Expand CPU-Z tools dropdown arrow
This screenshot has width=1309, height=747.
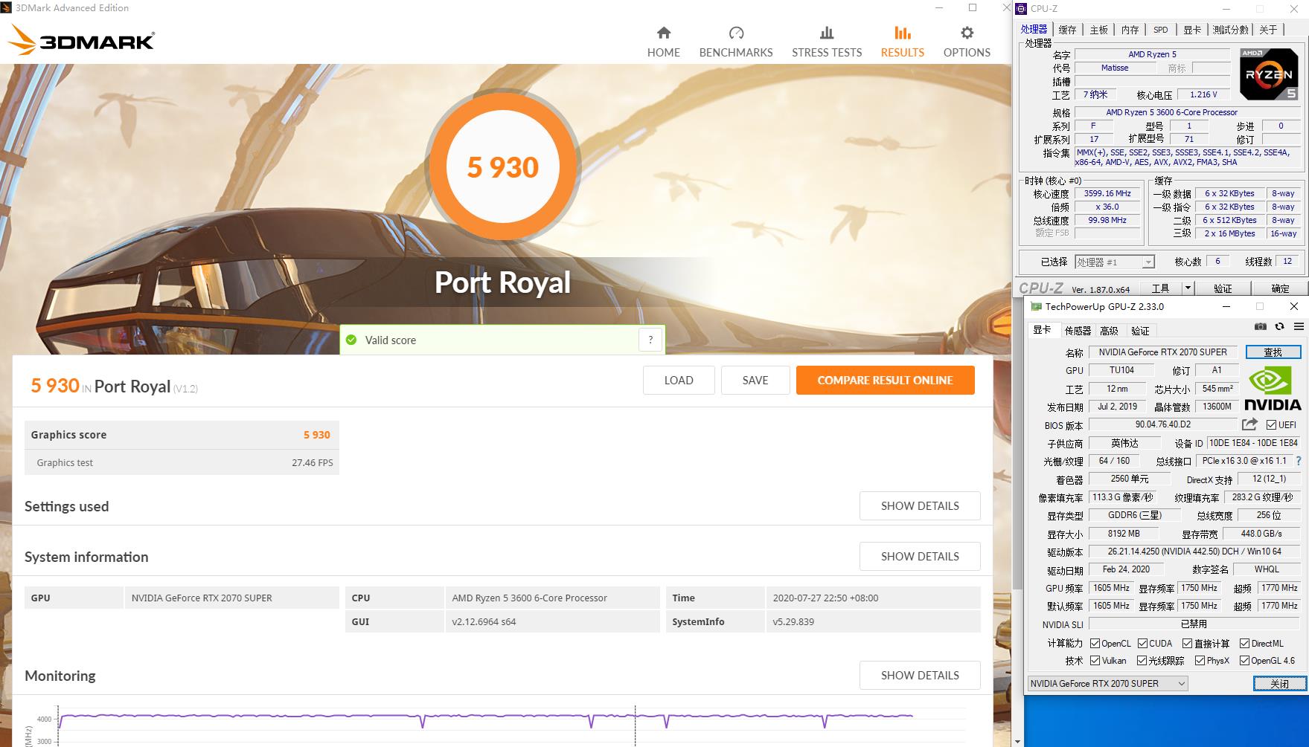coord(1188,288)
